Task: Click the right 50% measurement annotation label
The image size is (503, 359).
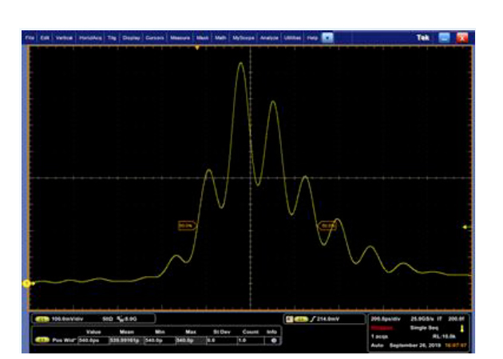Action: point(327,226)
